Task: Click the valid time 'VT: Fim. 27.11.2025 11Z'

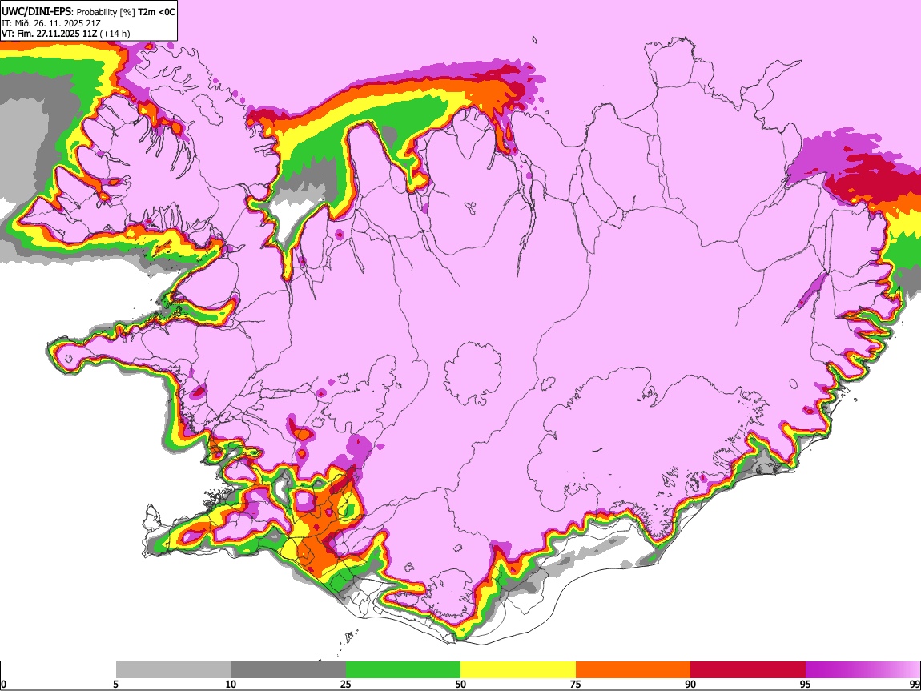Action: tap(50, 34)
